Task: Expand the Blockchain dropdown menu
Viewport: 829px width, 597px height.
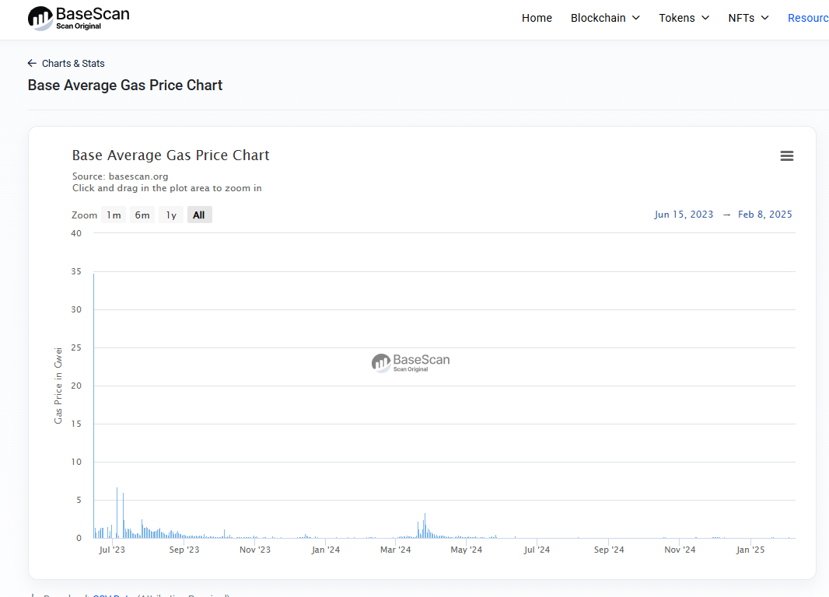Action: pos(605,18)
